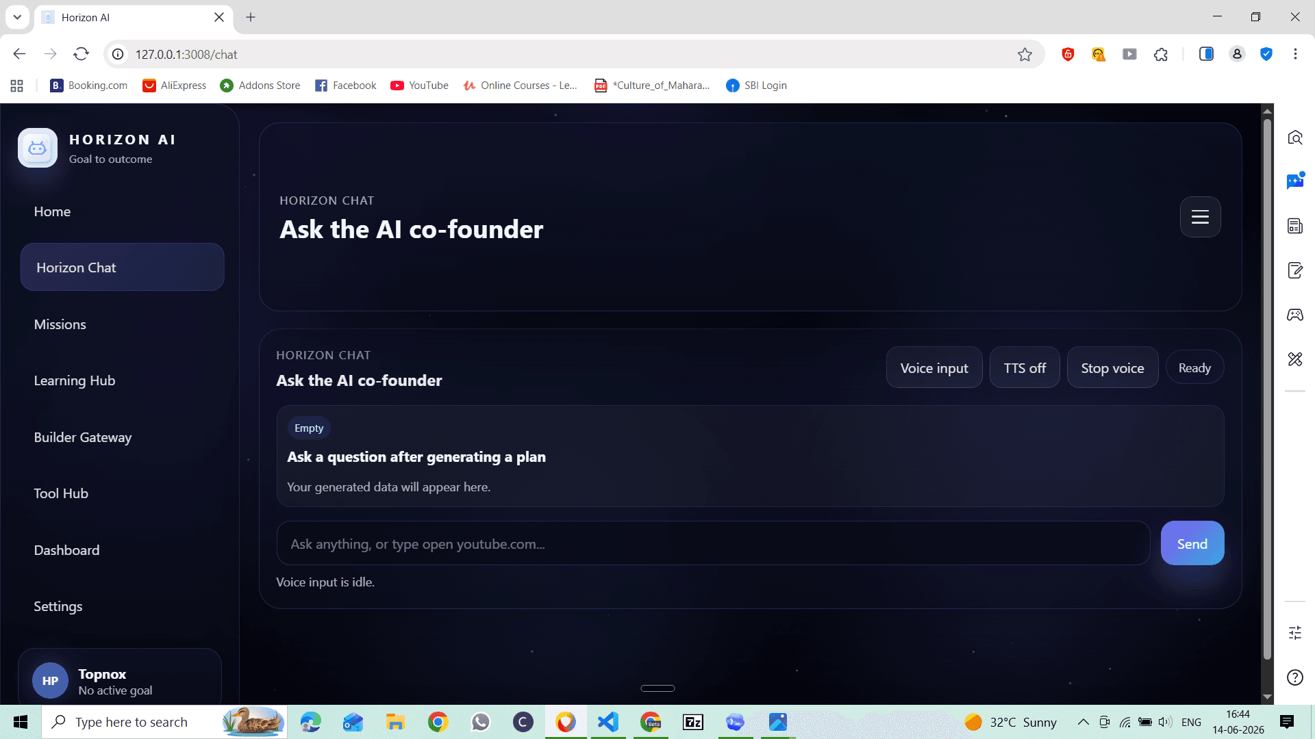Open File Explorer from the taskbar

pyautogui.click(x=395, y=722)
